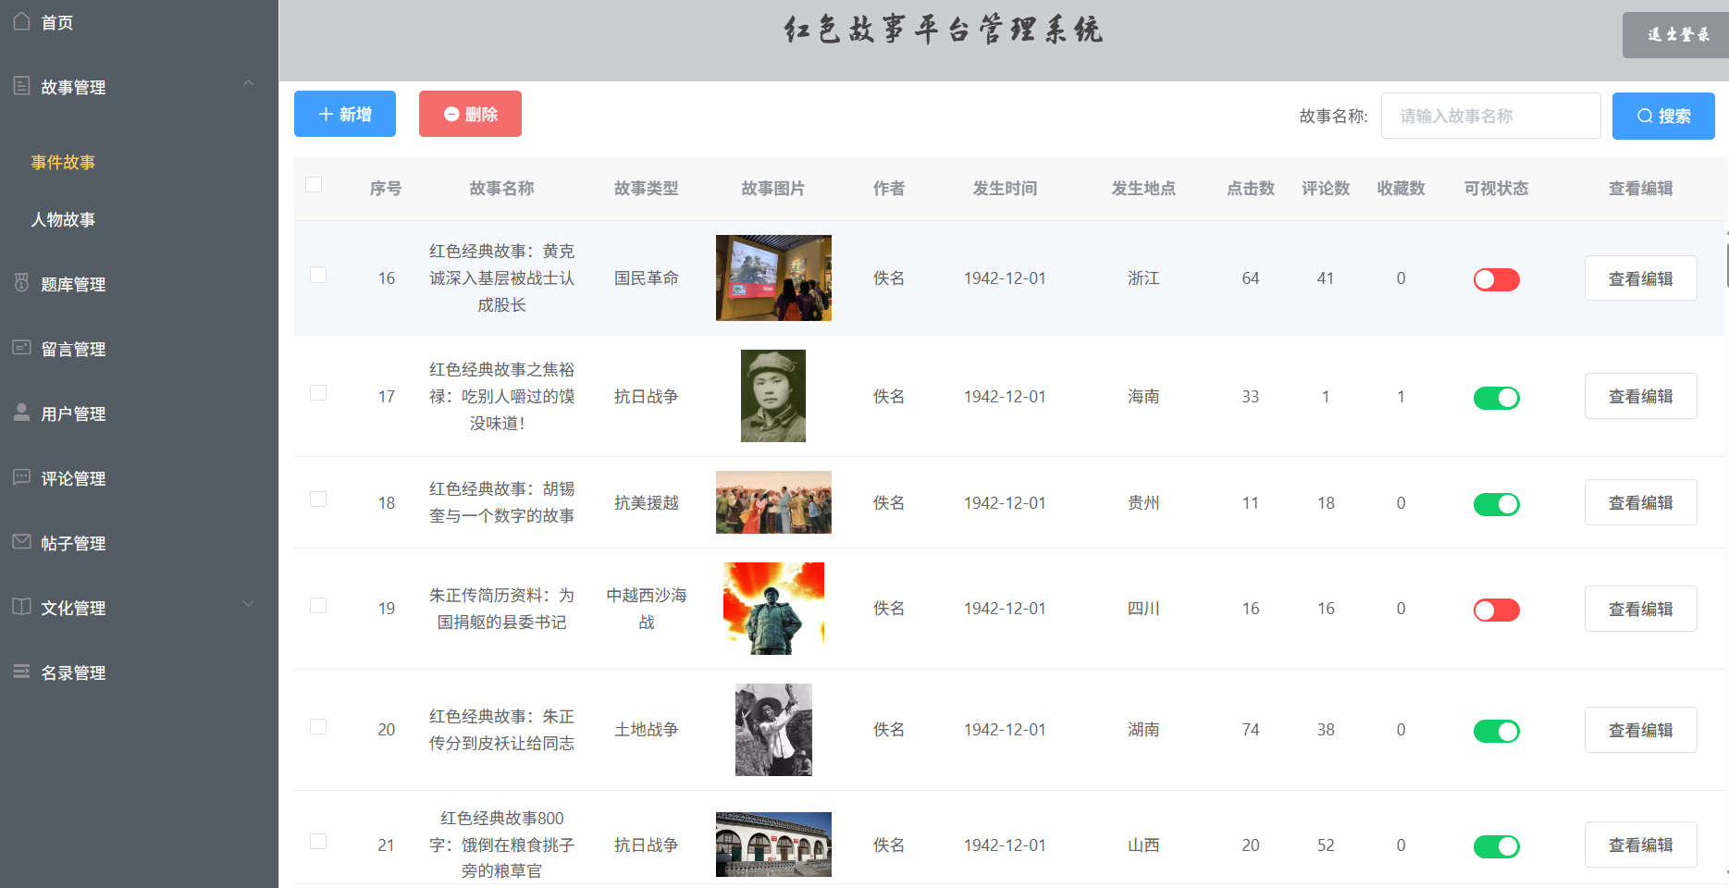Click the list icon beside 名录管理
1729x888 pixels.
click(21, 672)
